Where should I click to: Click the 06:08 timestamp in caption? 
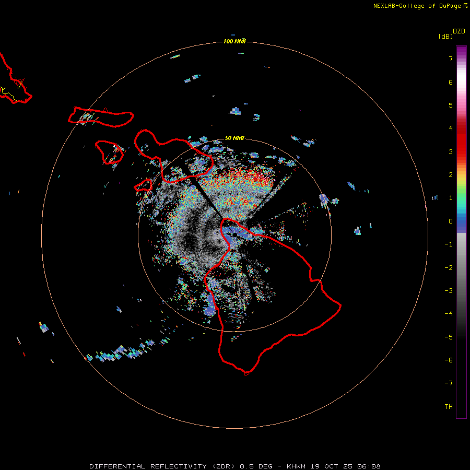pos(369,466)
